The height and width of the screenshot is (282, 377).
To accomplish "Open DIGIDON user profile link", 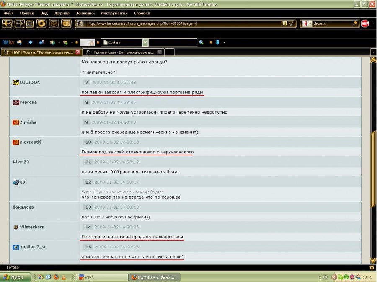I will tap(30, 83).
